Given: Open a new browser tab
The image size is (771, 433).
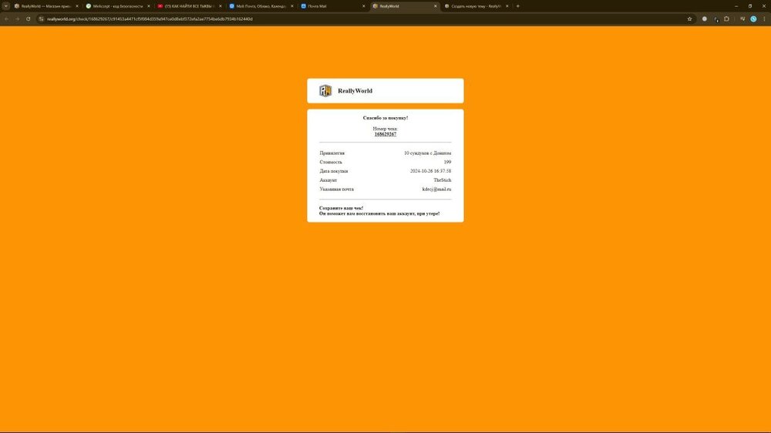Looking at the screenshot, I should tap(518, 6).
